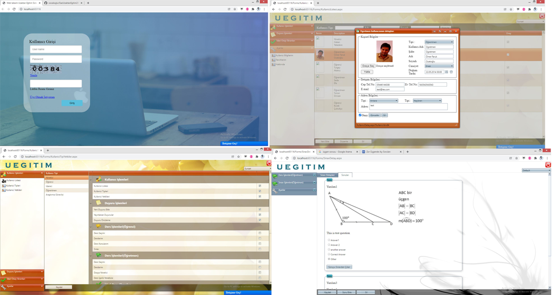Viewport: 553px width, 295px height.
Task: Click the yellow book icon for Ders İşlemleri(Öğrenci)
Action: [x=98, y=225]
